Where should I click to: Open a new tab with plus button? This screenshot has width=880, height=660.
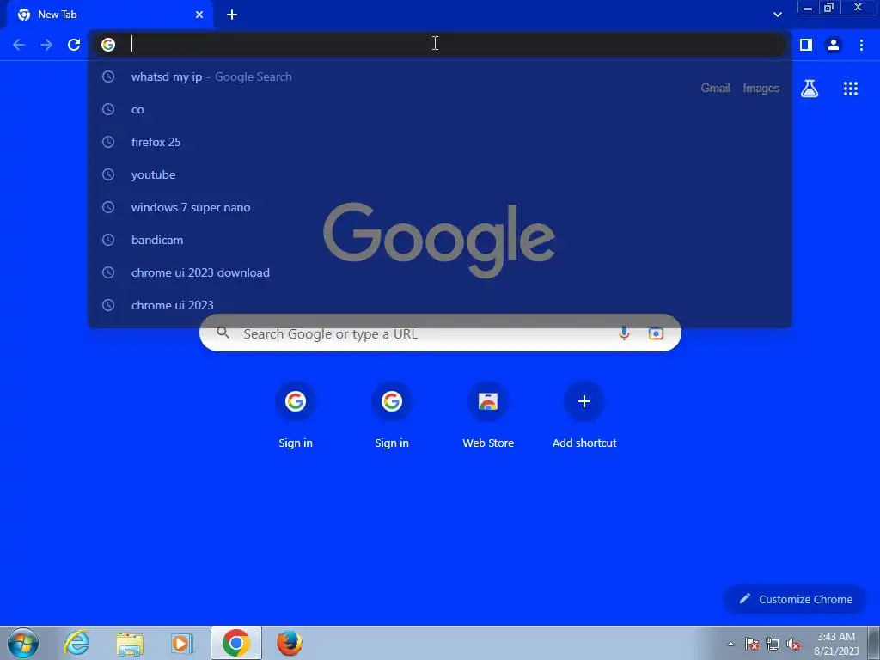pyautogui.click(x=232, y=15)
